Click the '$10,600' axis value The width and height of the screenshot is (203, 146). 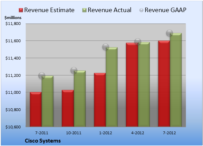[13, 127]
